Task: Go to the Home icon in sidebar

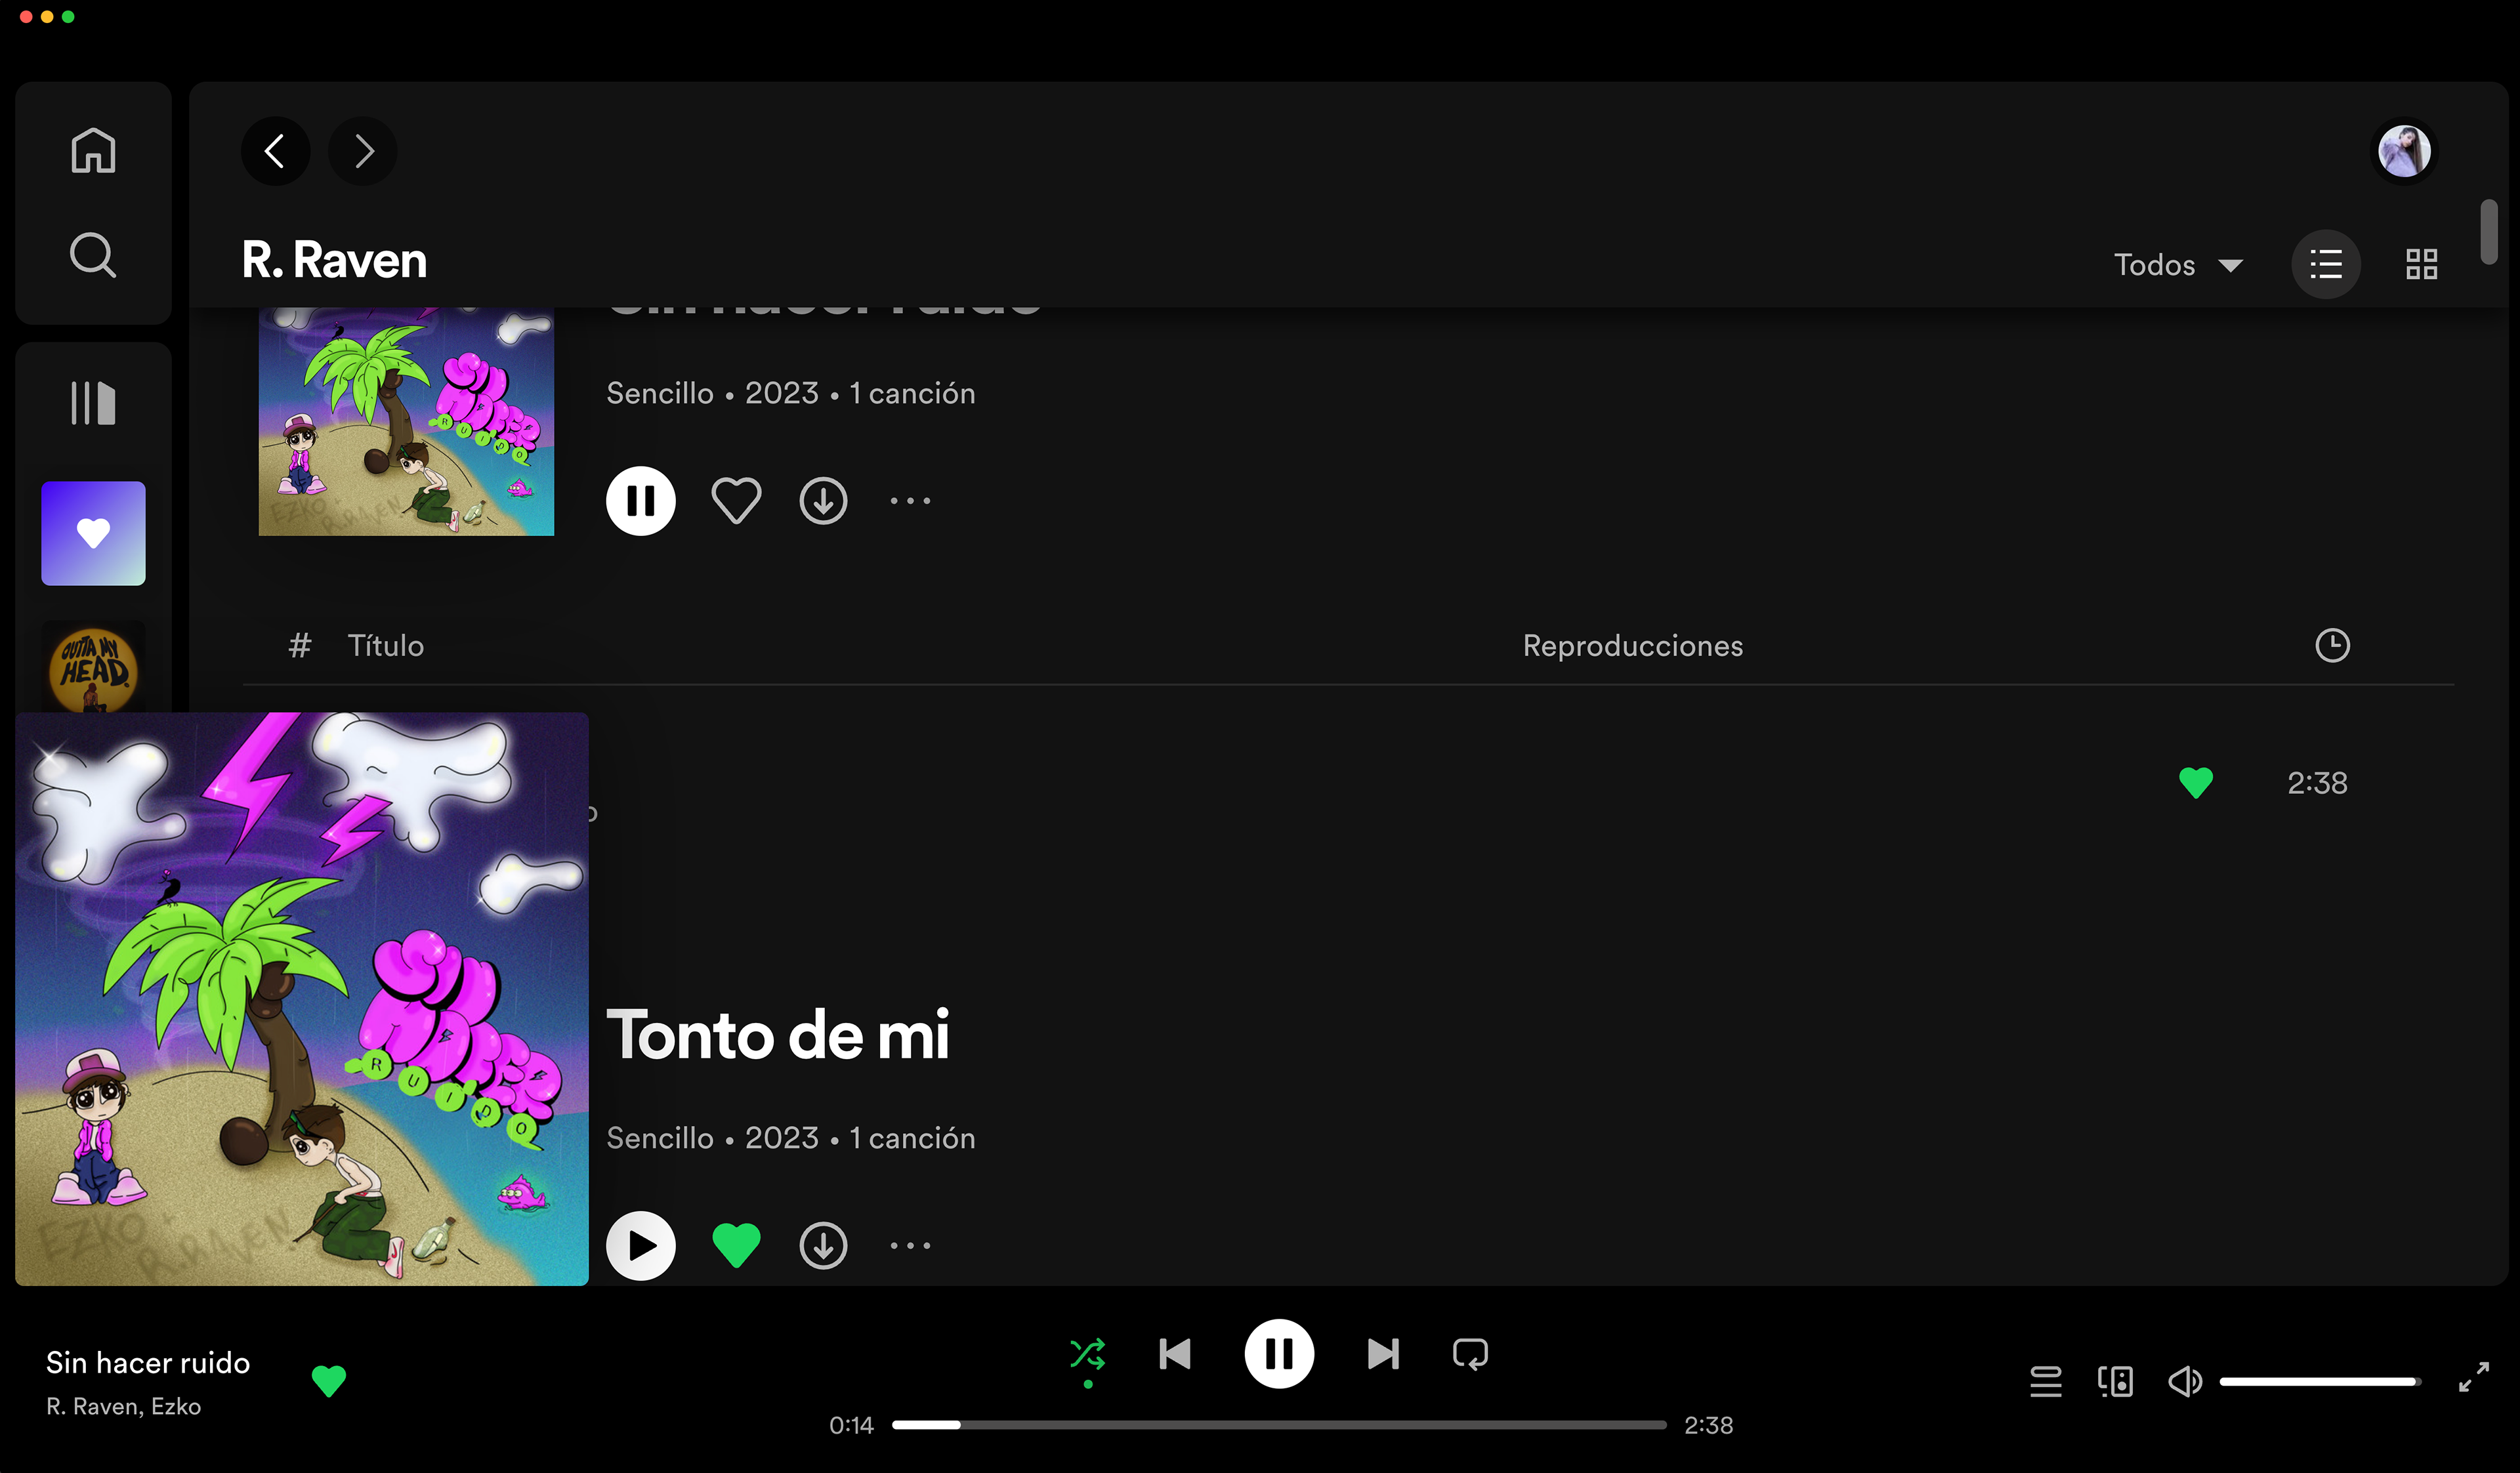Action: (93, 151)
